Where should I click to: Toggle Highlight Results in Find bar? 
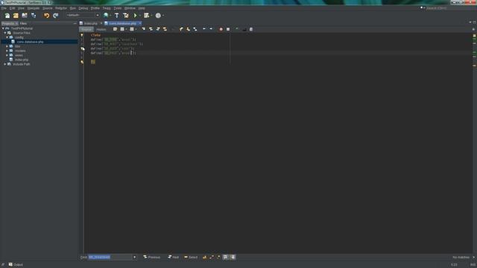coord(225,257)
